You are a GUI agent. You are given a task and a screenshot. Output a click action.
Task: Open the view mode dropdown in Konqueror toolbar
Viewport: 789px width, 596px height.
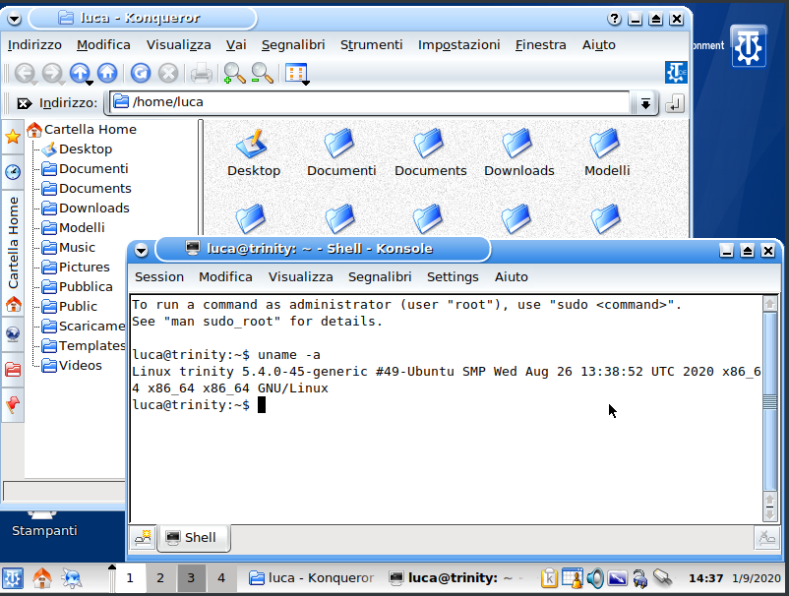point(296,74)
